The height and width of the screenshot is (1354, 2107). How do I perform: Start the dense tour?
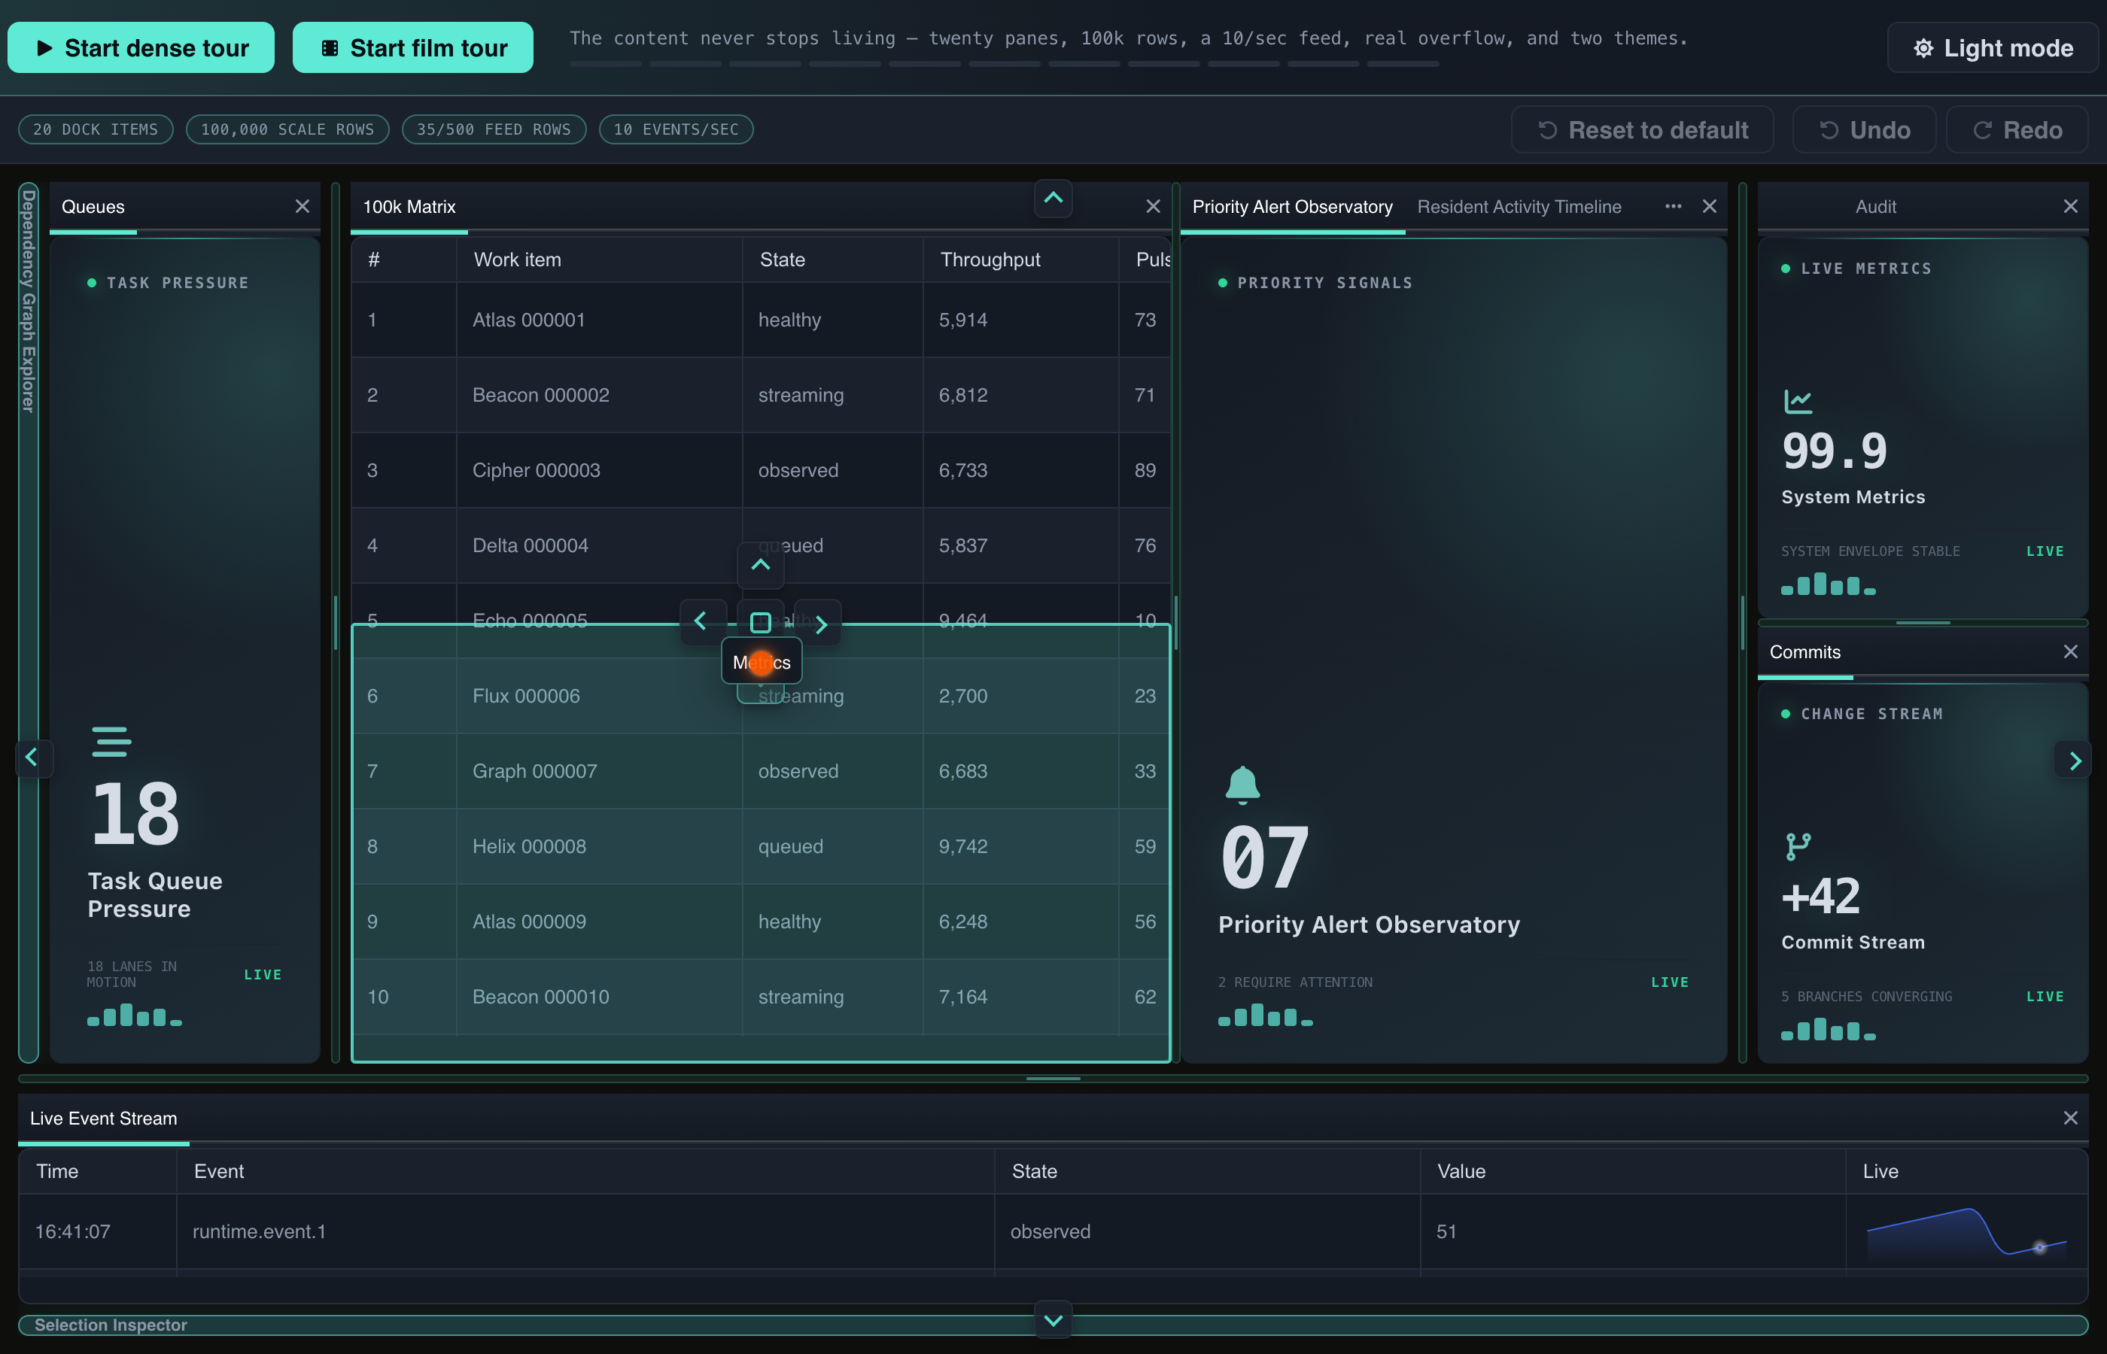click(141, 47)
